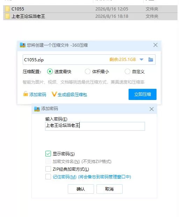Tick the 记住密码 checkbox
Viewport: 196px width, 217px height.
pos(48,177)
